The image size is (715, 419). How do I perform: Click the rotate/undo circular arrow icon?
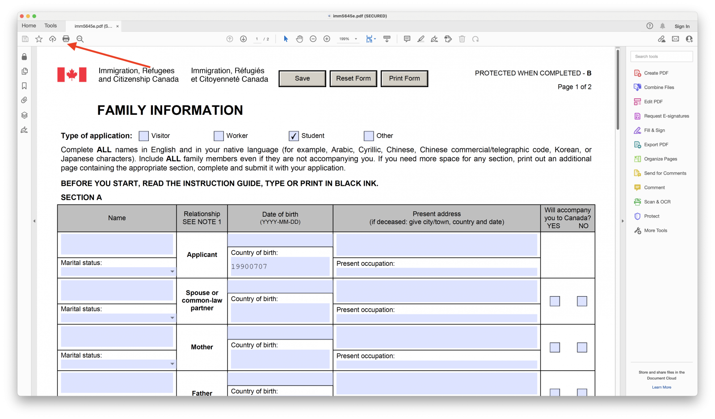[x=475, y=39]
